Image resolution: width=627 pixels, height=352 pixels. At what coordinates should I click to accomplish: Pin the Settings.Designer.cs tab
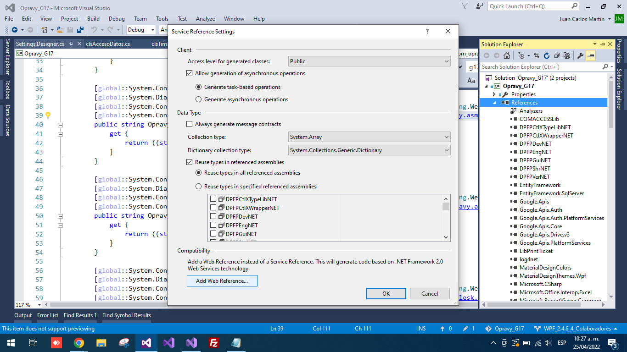coord(70,44)
